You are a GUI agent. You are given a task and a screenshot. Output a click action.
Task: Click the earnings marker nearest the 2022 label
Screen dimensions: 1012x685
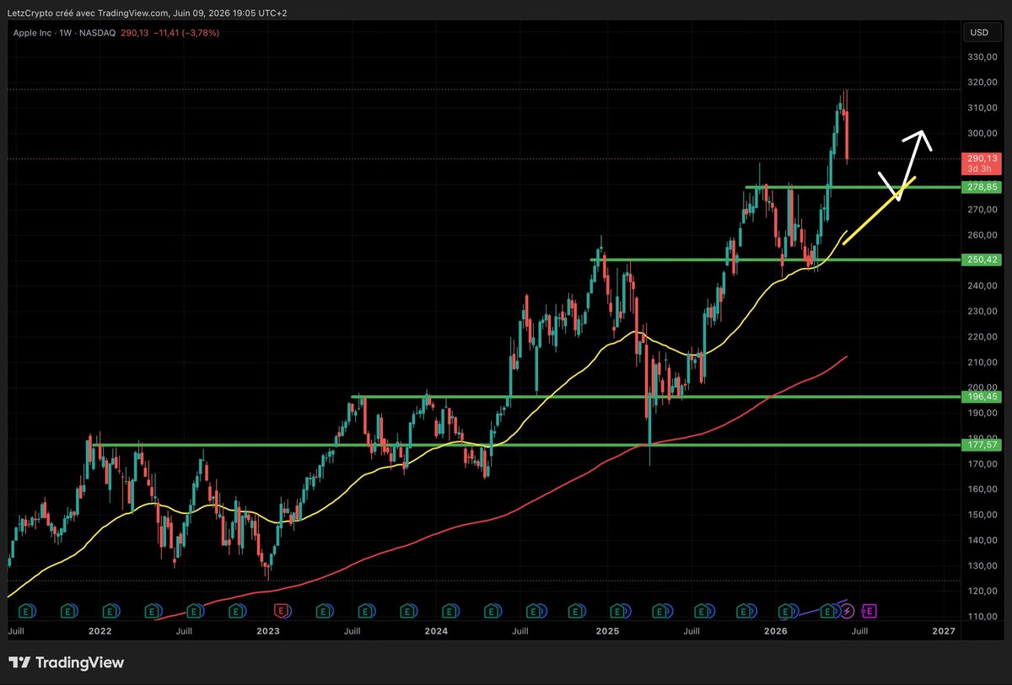(x=110, y=610)
